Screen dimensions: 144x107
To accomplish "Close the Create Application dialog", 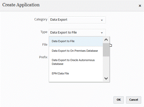I will tap(140, 6).
